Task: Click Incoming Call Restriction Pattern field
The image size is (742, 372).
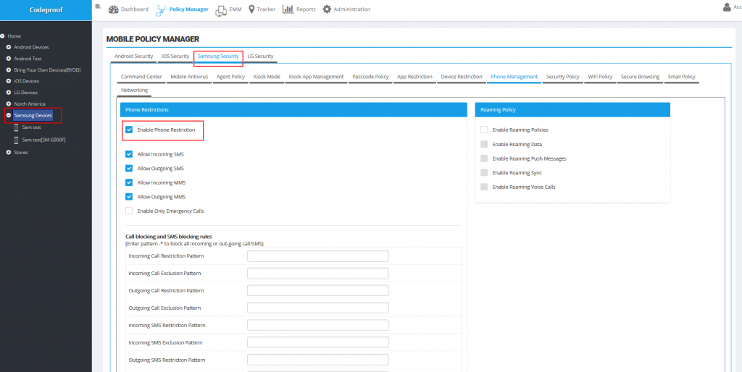Action: pyautogui.click(x=318, y=255)
